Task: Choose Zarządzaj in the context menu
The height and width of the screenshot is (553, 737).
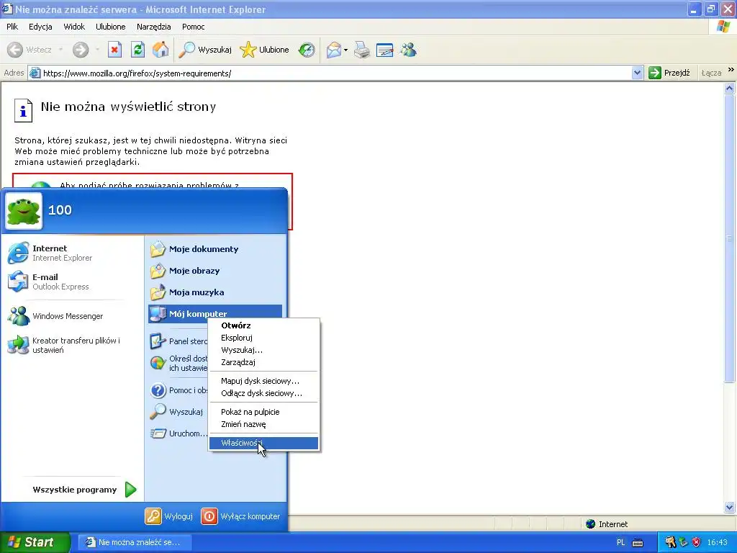Action: 263,362
